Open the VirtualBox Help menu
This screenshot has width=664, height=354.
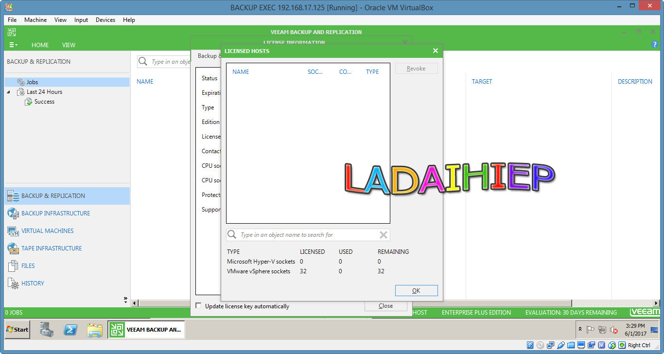coord(129,20)
